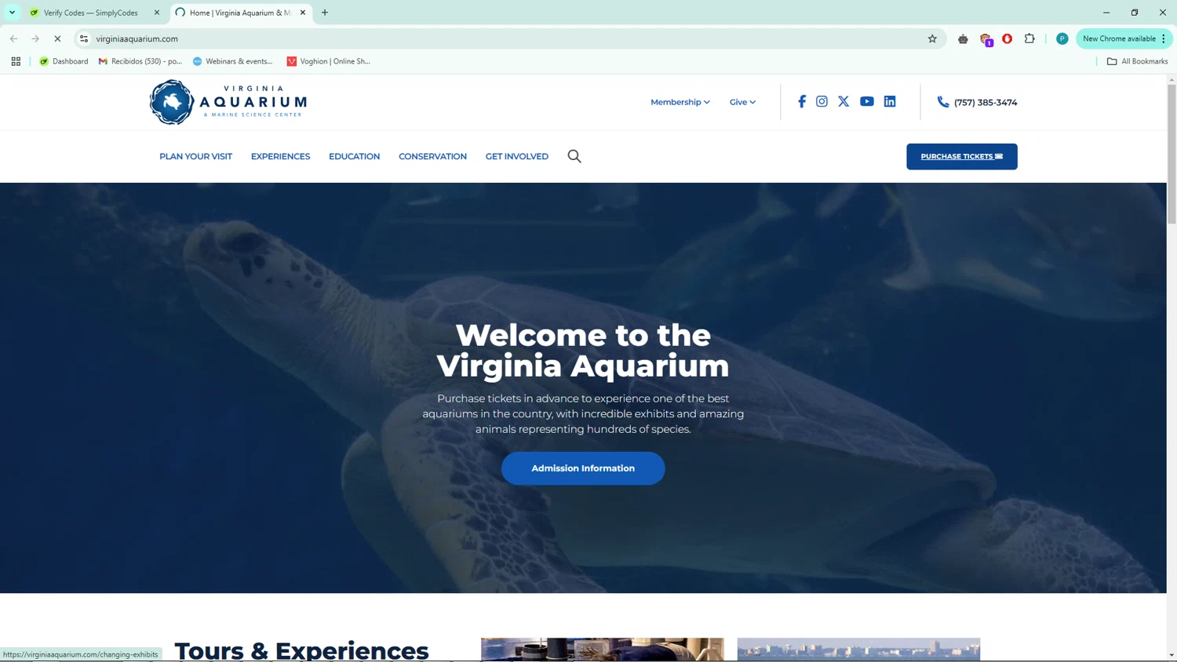Click the Tours & Experiences heading
Image resolution: width=1177 pixels, height=662 pixels.
tap(301, 650)
